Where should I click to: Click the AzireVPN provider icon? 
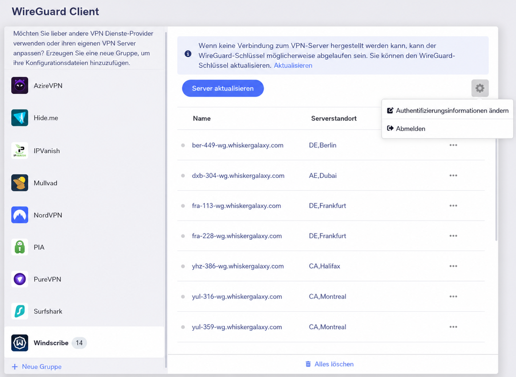point(20,86)
